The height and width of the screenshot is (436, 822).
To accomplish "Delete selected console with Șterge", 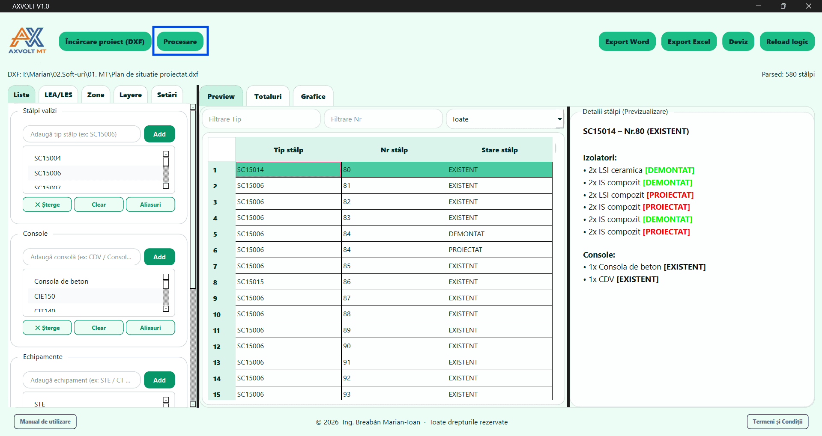I will click(47, 328).
